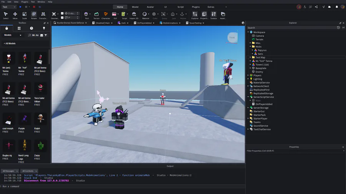Open the Terrain editor
346x194 pixels.
pyautogui.click(x=96, y=15)
